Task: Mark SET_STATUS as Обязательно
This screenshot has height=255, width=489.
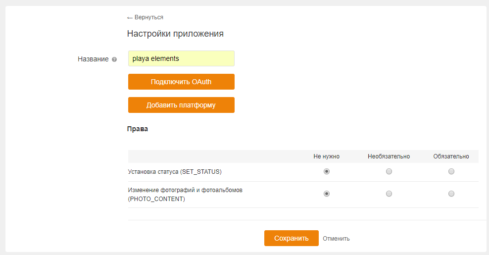Action: click(x=451, y=171)
